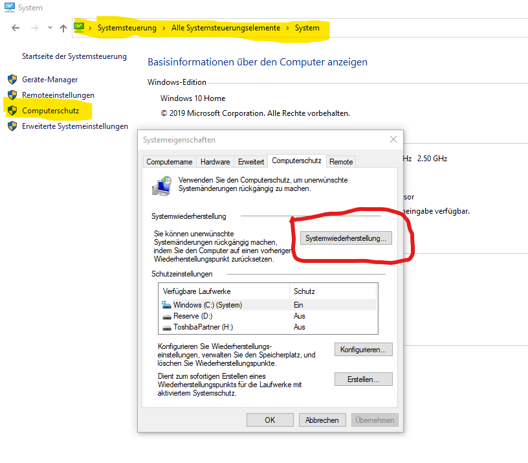This screenshot has height=463, width=528.
Task: Switch to the Computername tab
Action: tap(170, 162)
